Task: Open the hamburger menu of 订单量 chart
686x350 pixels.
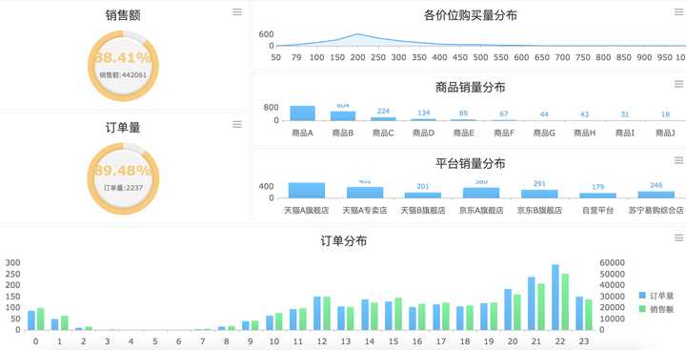Action: point(237,124)
